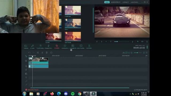Click the text track T icon

pyautogui.click(x=26, y=78)
